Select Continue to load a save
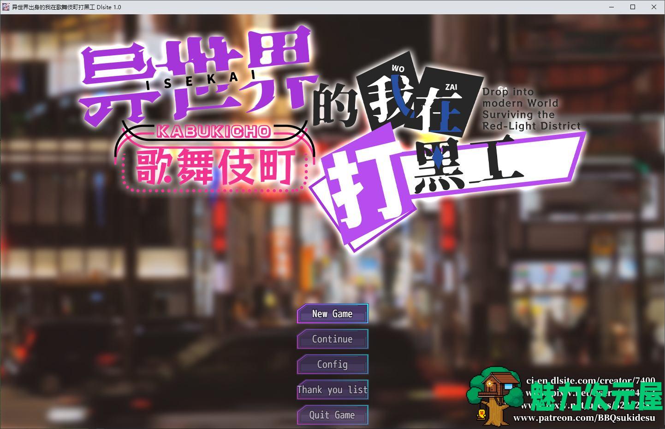The height and width of the screenshot is (429, 665). 332,339
